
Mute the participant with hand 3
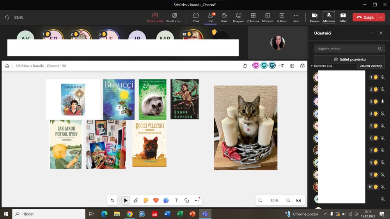383,102
